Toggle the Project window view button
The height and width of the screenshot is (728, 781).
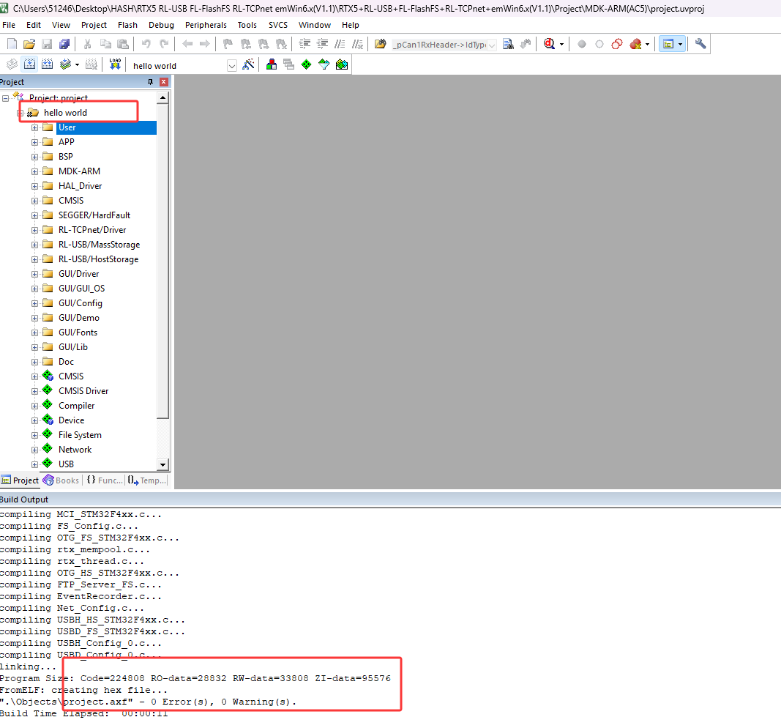point(668,45)
